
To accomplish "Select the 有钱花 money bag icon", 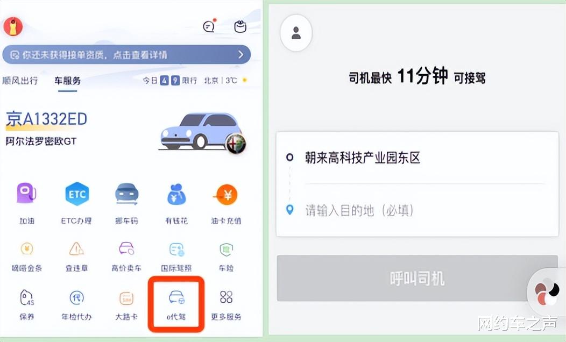I will click(x=176, y=194).
